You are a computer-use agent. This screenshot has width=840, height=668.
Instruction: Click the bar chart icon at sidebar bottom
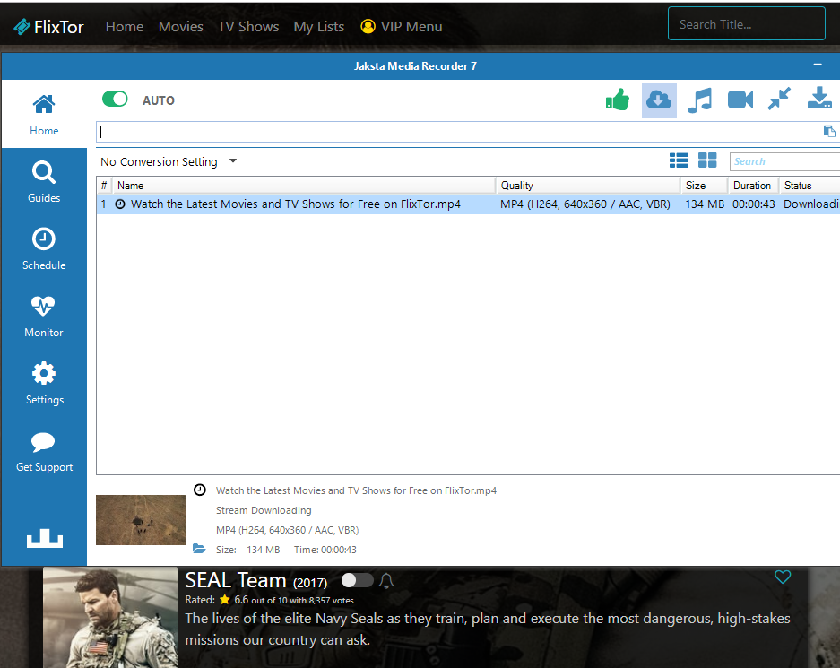(45, 538)
